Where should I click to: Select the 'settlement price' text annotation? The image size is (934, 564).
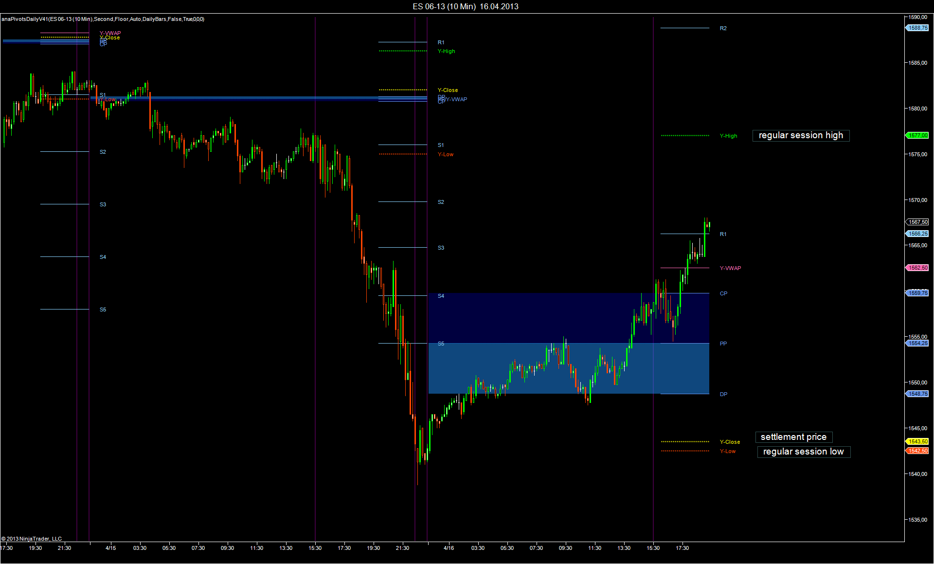(x=793, y=437)
